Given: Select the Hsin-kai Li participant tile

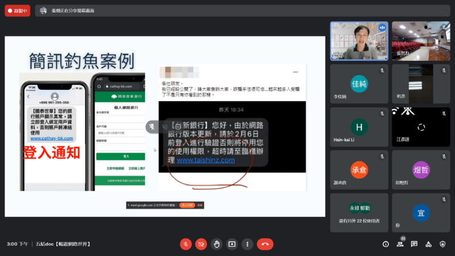Looking at the screenshot, I should [x=359, y=127].
